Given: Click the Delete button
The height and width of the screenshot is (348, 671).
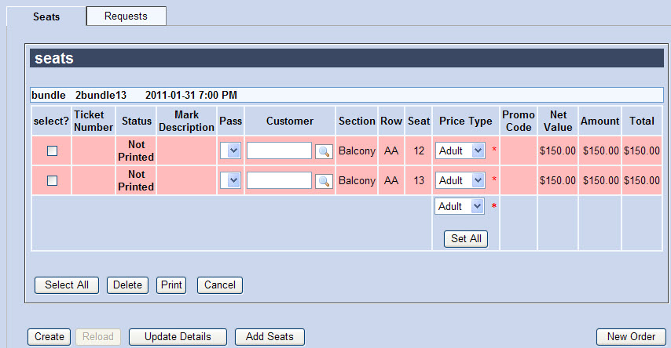Looking at the screenshot, I should click(x=127, y=285).
